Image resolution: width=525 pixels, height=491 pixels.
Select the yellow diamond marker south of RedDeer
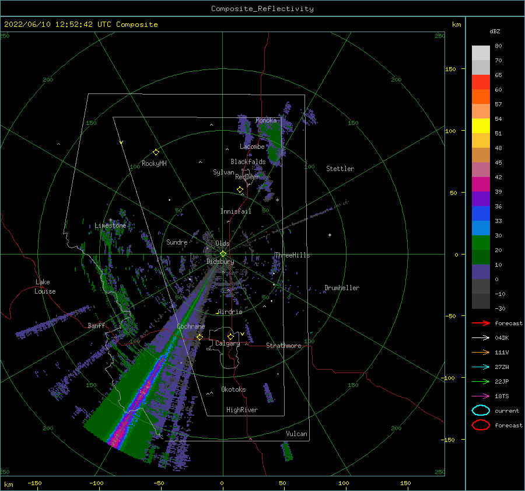pyautogui.click(x=240, y=189)
